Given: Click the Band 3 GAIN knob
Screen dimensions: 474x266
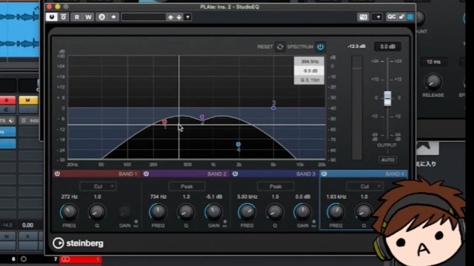Looking at the screenshot, I should 302,212.
